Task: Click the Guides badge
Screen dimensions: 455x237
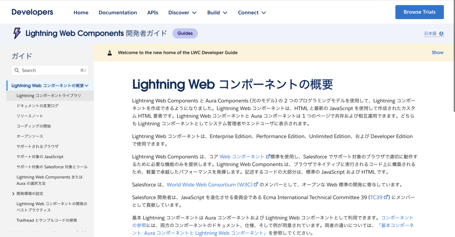Action: pyautogui.click(x=185, y=33)
